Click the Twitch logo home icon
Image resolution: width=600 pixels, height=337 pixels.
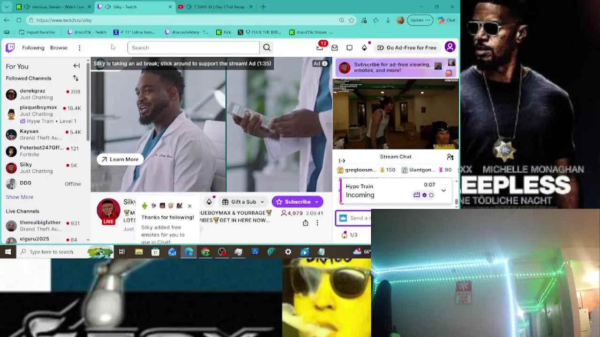10,47
